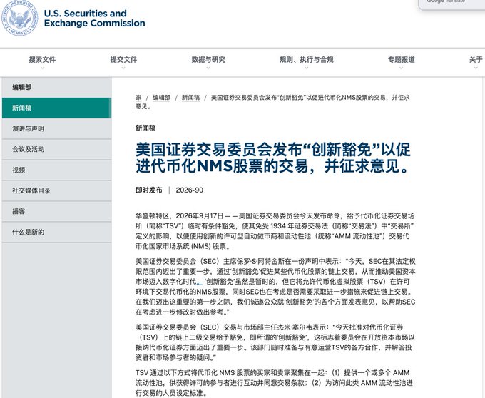Expand chevron under 专题报道
The width and height of the screenshot is (485, 398).
(x=401, y=68)
